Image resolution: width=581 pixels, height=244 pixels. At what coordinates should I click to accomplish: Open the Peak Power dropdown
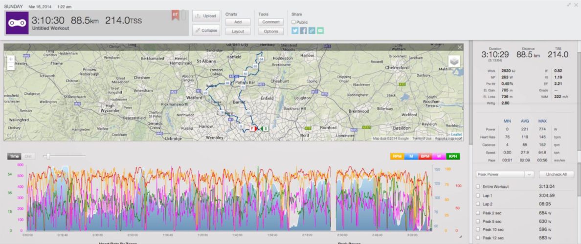[504, 174]
